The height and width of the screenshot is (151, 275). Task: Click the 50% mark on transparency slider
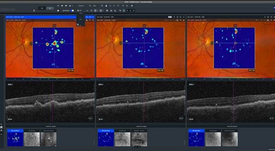tap(81, 19)
